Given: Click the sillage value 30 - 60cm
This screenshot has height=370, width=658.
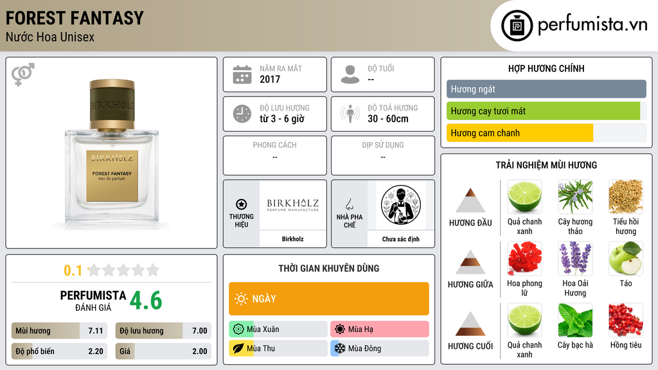Looking at the screenshot, I should pyautogui.click(x=388, y=119).
